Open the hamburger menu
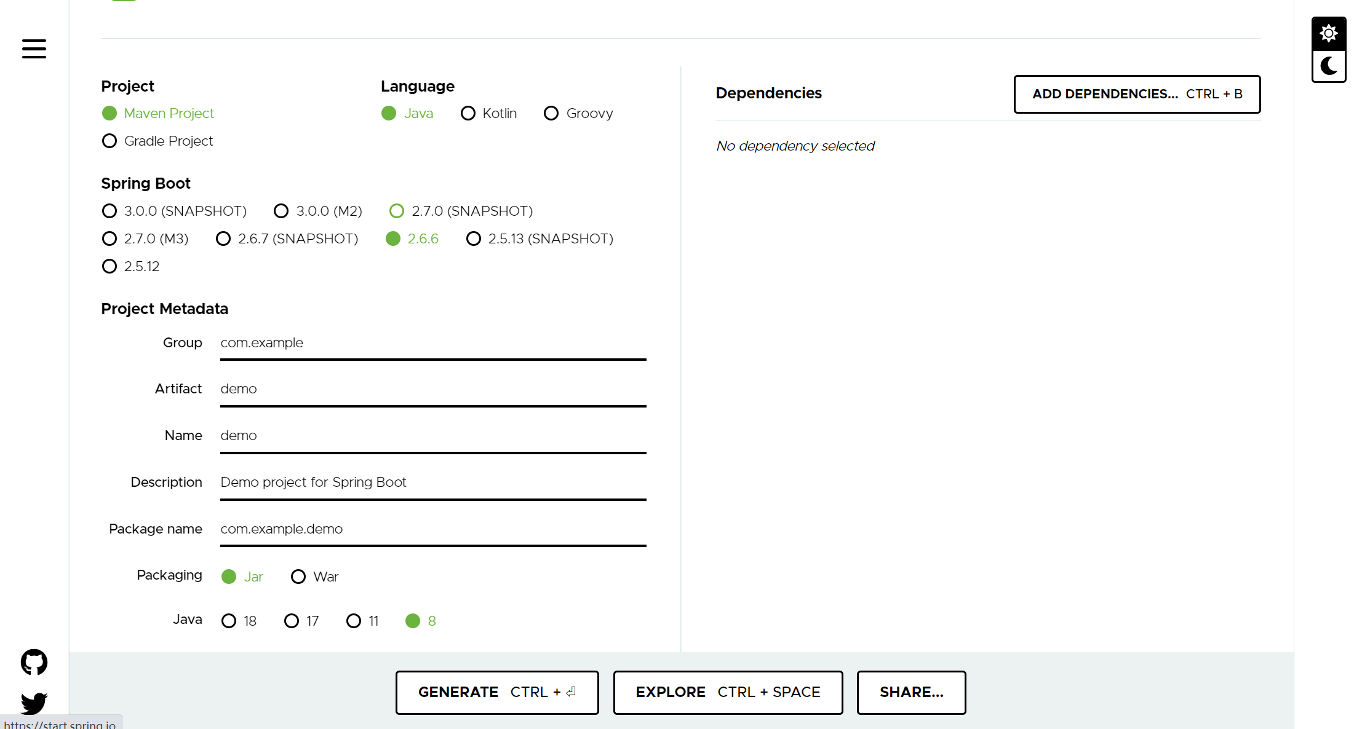Image resolution: width=1362 pixels, height=729 pixels. pos(34,49)
